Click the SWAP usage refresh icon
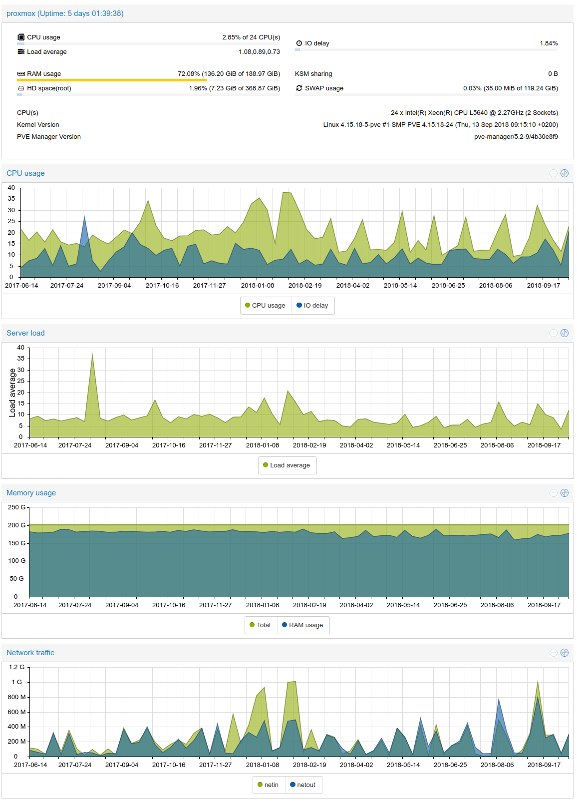The width and height of the screenshot is (577, 803). tap(299, 88)
